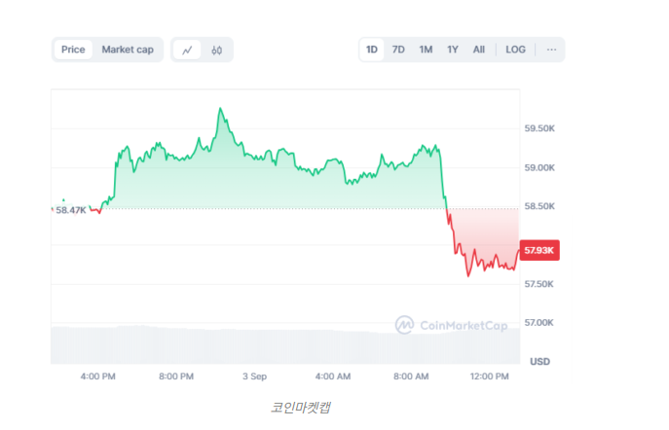This screenshot has height=430, width=669.
Task: Click the 58.47K opening price label
Action: pyautogui.click(x=70, y=209)
